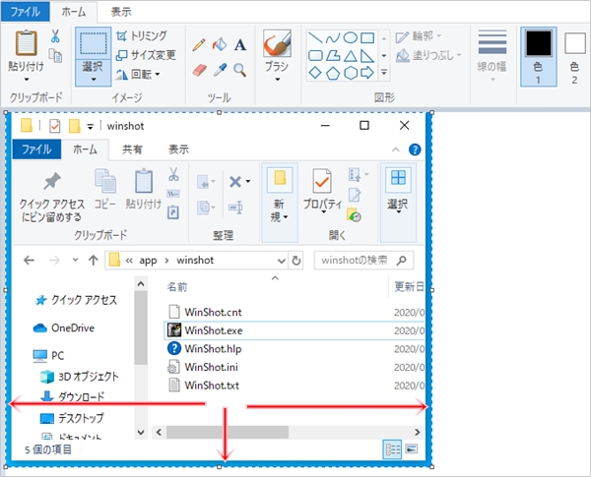Switch to the 表示 tab in Paint

(121, 12)
